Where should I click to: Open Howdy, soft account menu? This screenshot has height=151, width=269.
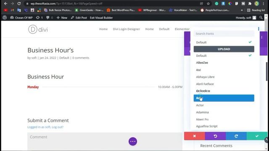pos(245,18)
